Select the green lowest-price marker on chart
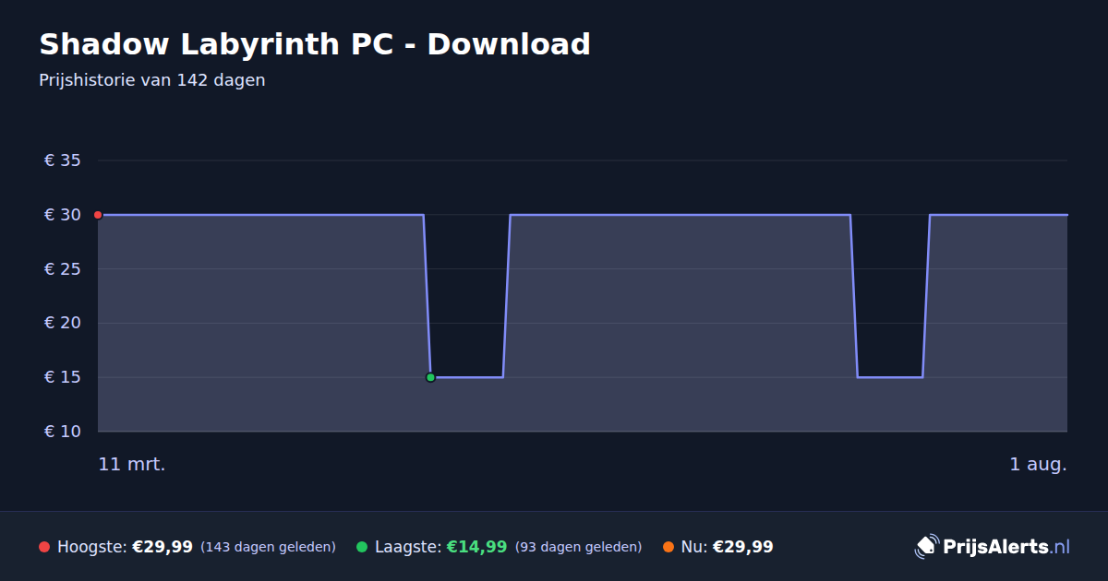 (430, 377)
